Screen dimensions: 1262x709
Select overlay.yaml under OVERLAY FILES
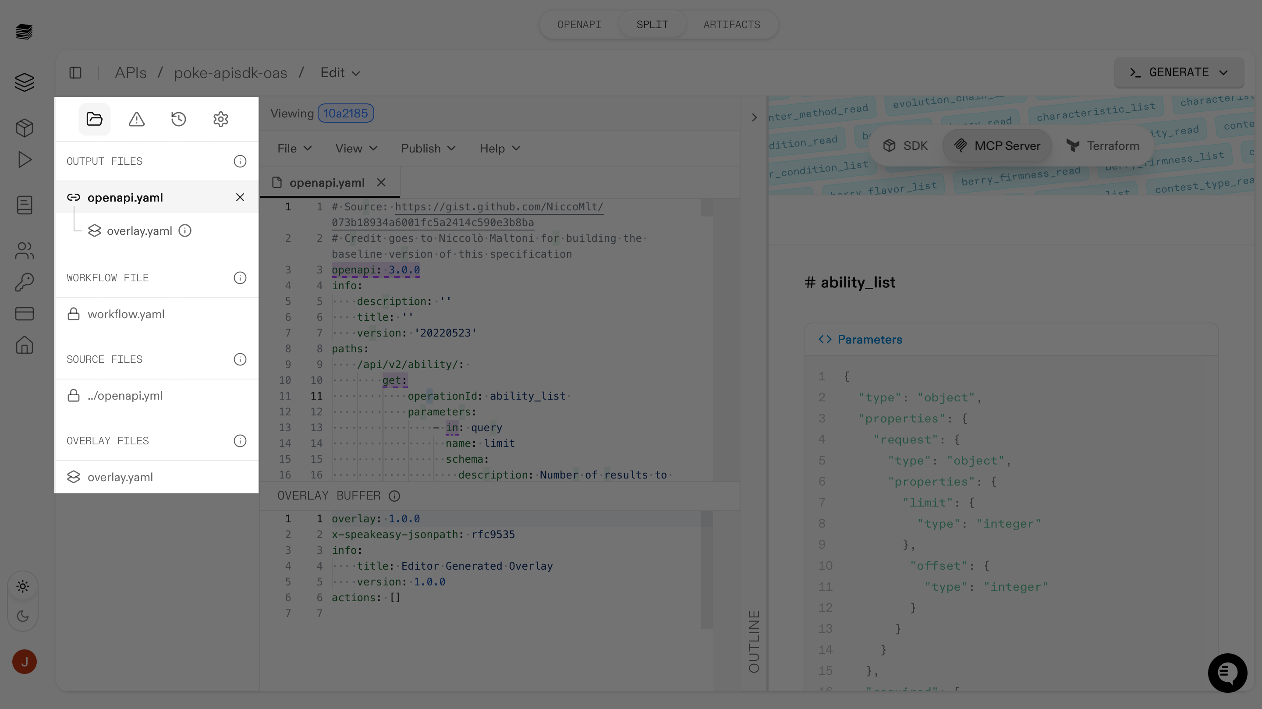point(120,476)
